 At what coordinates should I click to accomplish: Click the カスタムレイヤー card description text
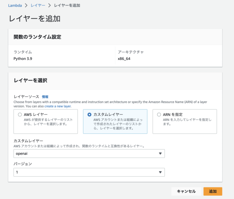click(x=118, y=124)
